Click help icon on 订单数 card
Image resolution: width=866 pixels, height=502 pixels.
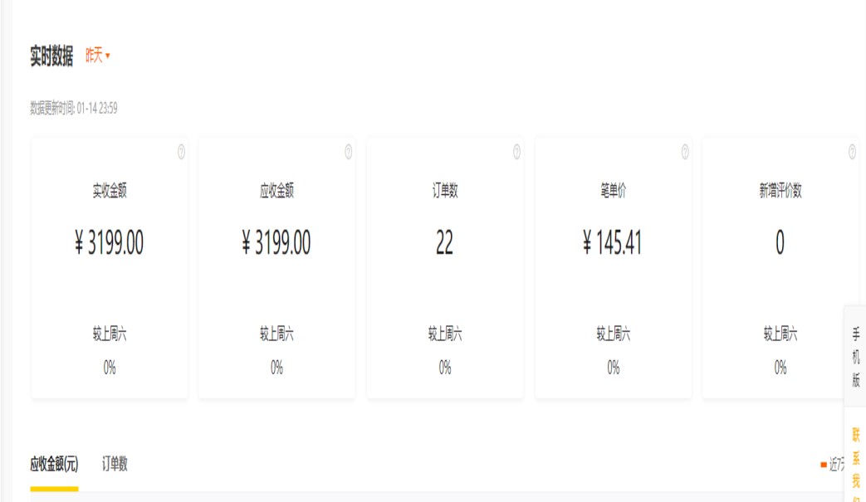[516, 152]
